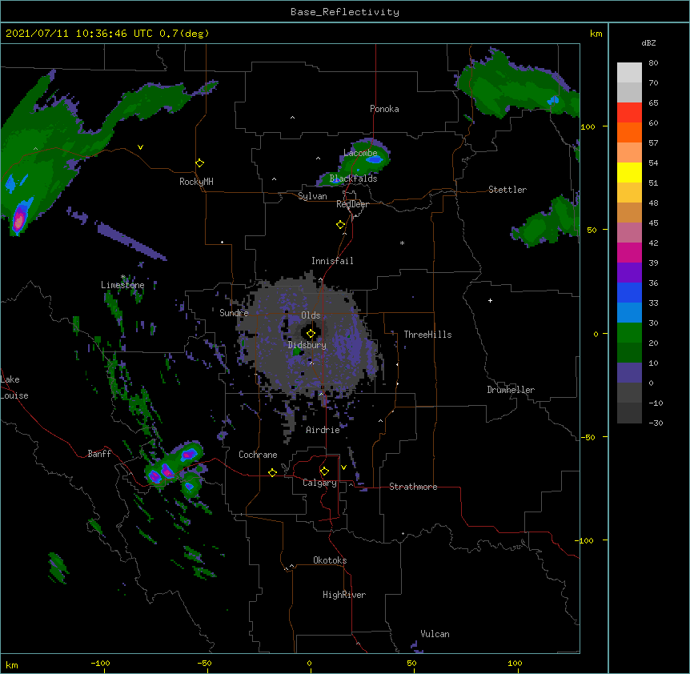690x674 pixels.
Task: Click the -50 tick label on the right vertical axis
Action: [588, 437]
